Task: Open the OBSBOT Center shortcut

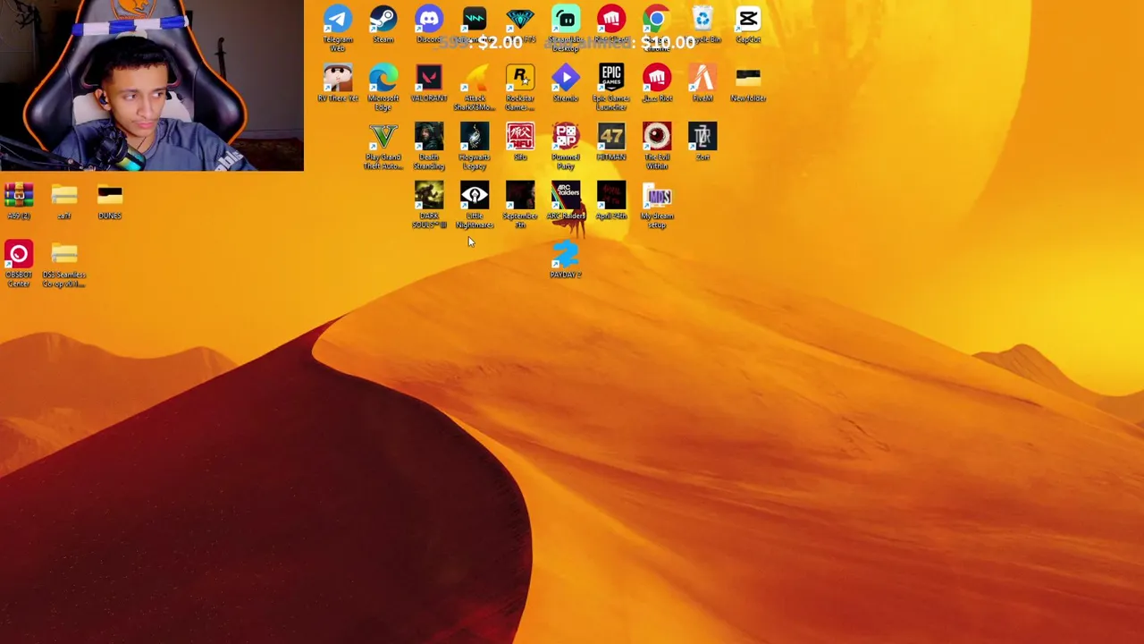Action: click(x=19, y=263)
